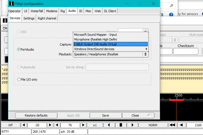The height and width of the screenshot is (135, 203).
Task: Choose Microsoft Sound Mapper - Input
Action: coord(110,35)
